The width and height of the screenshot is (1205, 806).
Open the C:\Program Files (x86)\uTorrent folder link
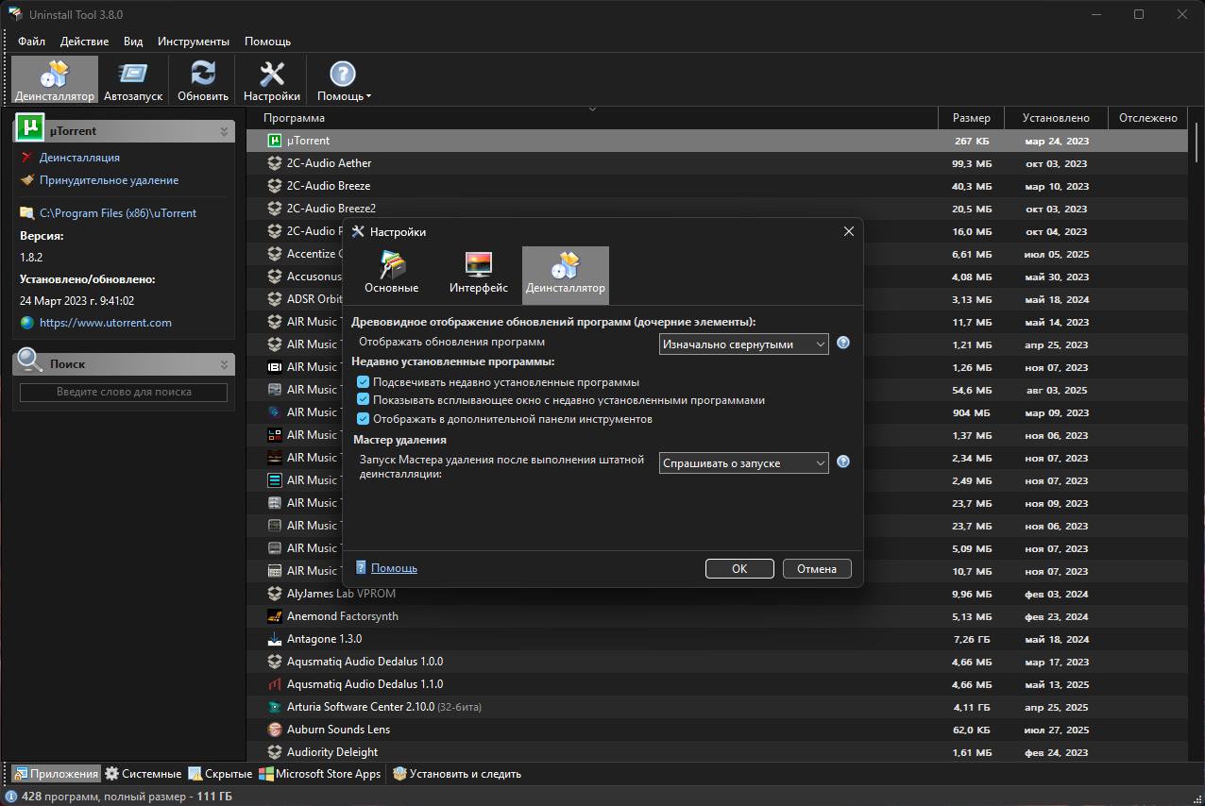click(x=118, y=213)
